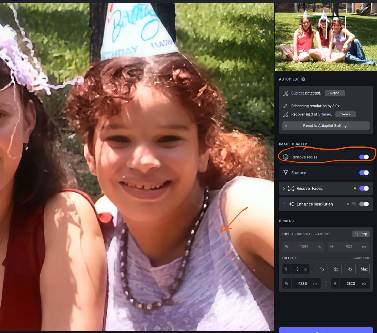This screenshot has height=333, width=377.
Task: Click the output width field 4235
Action: tap(302, 284)
